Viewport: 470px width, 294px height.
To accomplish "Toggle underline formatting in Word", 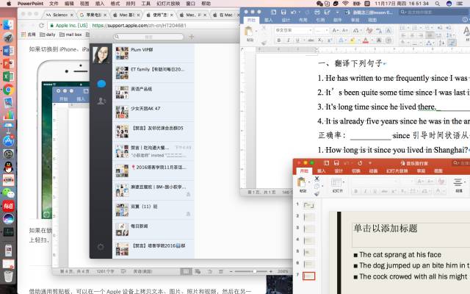I will pyautogui.click(x=297, y=40).
